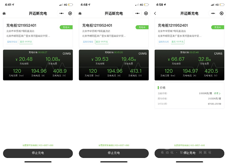The height and width of the screenshot is (164, 227).
Task: Tap the home icon on the 4:48 screen
Action: point(80,13)
